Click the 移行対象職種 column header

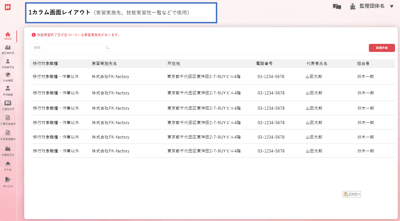(45, 64)
